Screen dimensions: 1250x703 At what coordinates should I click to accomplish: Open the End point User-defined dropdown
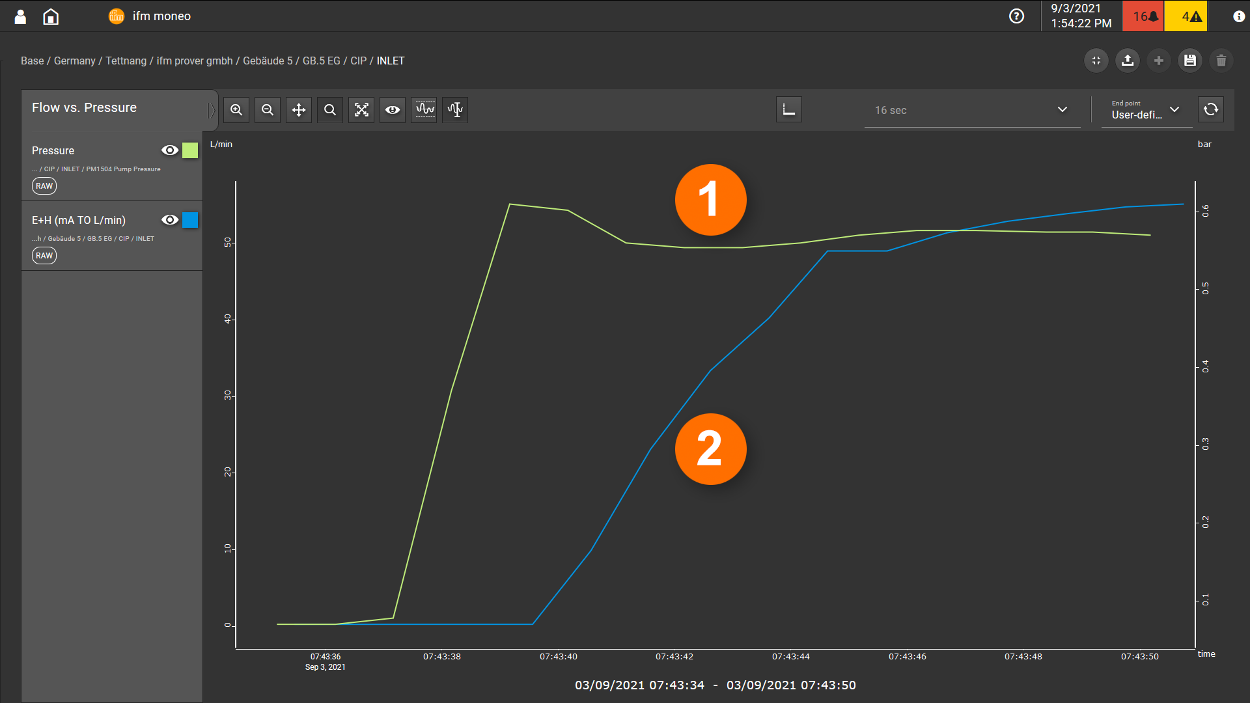(x=1146, y=110)
